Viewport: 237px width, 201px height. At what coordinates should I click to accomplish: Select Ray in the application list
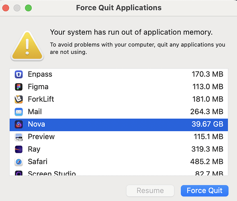coord(34,149)
